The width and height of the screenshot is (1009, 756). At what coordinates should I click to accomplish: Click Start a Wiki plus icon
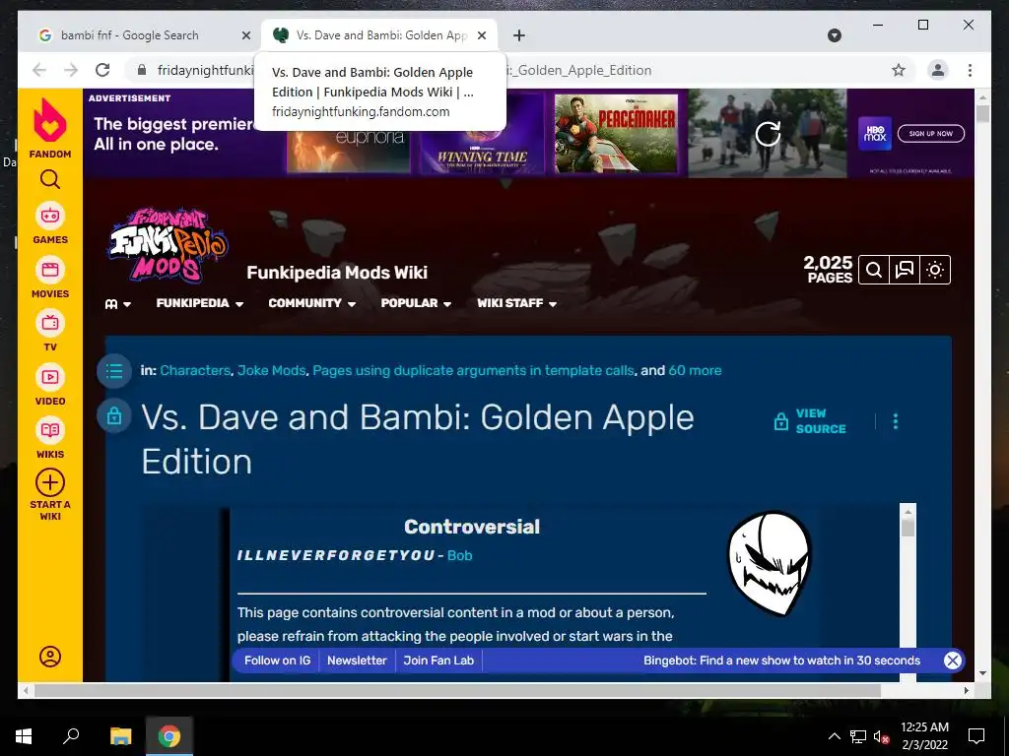(50, 482)
